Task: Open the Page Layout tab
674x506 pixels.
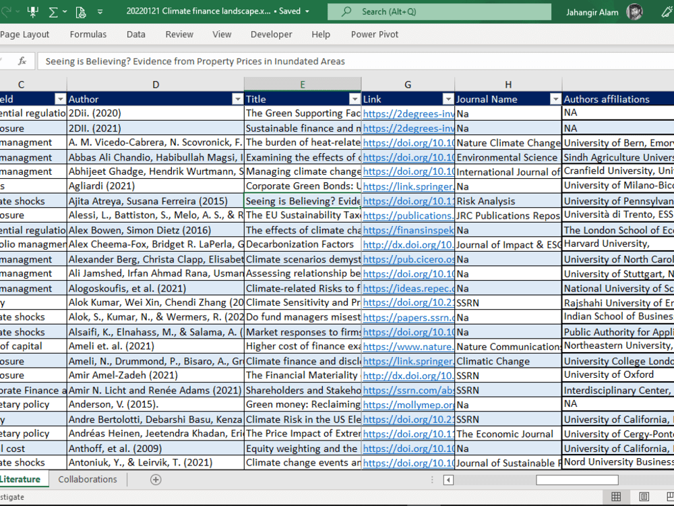Action: pyautogui.click(x=24, y=34)
